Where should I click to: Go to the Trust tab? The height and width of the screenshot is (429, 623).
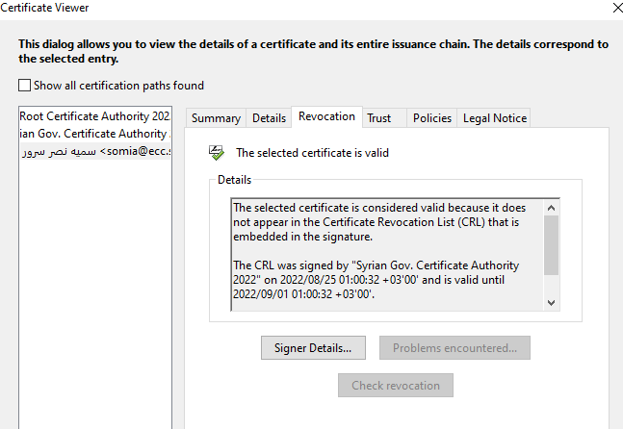click(x=379, y=118)
